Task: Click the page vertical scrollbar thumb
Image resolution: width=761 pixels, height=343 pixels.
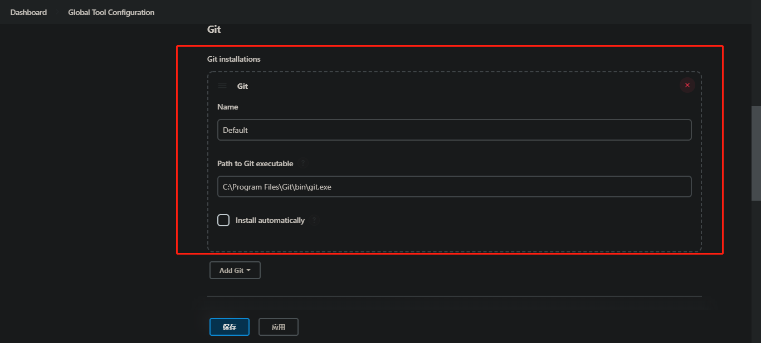Action: coord(756,153)
